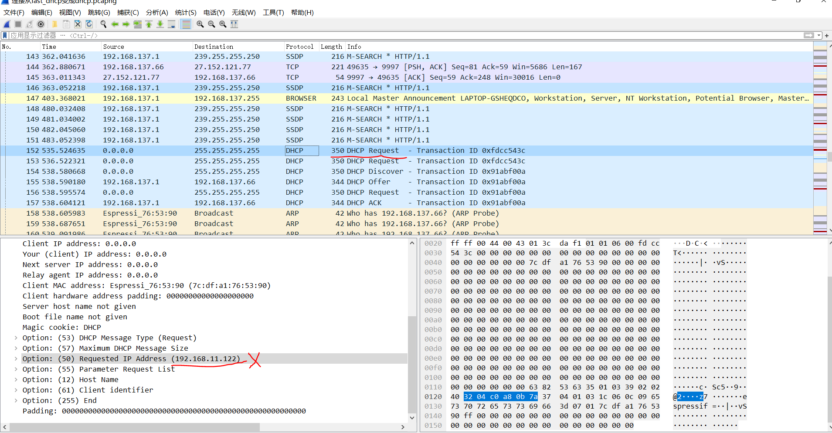
Task: Restart the current capture
Action: coord(30,24)
